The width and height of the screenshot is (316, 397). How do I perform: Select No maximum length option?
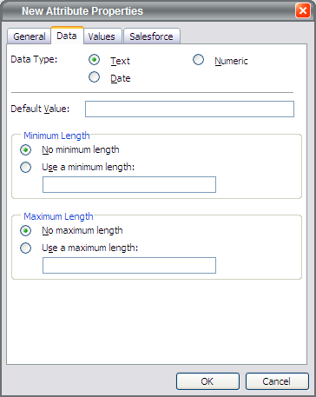point(25,231)
